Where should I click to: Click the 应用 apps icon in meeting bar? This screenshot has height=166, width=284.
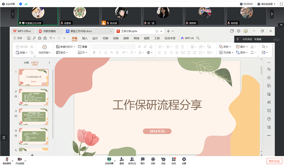pyautogui.click(x=174, y=159)
